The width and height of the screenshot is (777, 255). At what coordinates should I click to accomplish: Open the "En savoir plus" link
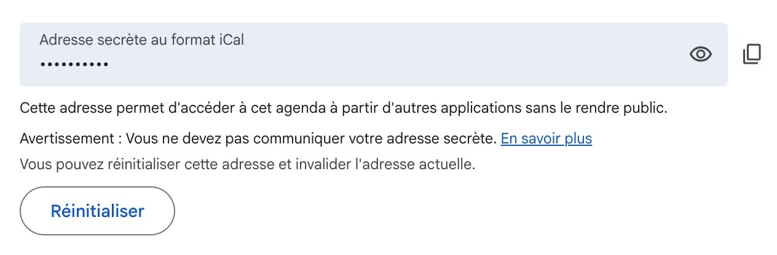(x=546, y=139)
